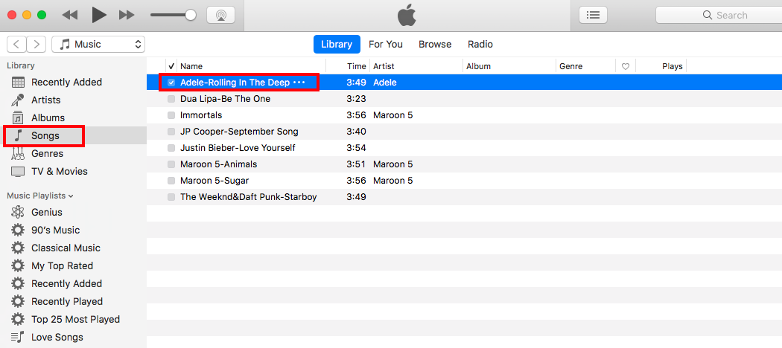Click the My Top Rated gear icon
Screen dimensions: 782x348
click(18, 266)
